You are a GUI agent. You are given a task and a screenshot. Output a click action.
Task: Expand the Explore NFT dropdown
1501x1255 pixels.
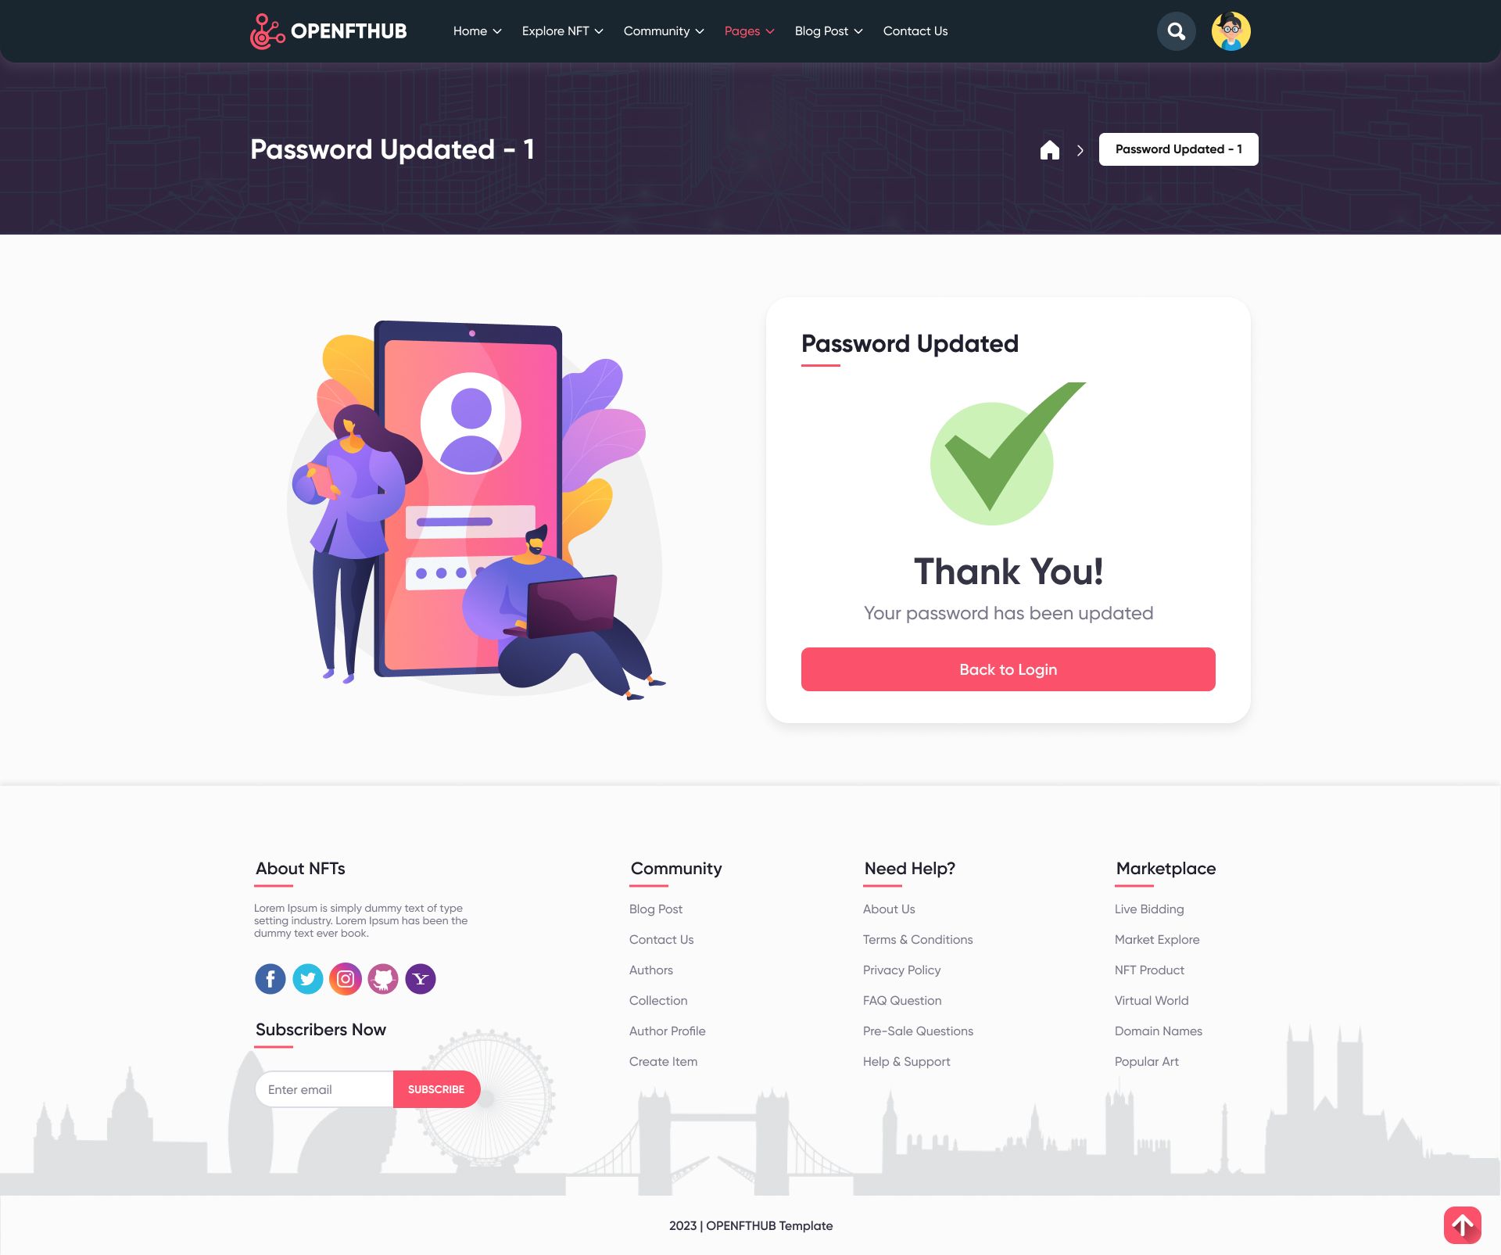(x=562, y=31)
